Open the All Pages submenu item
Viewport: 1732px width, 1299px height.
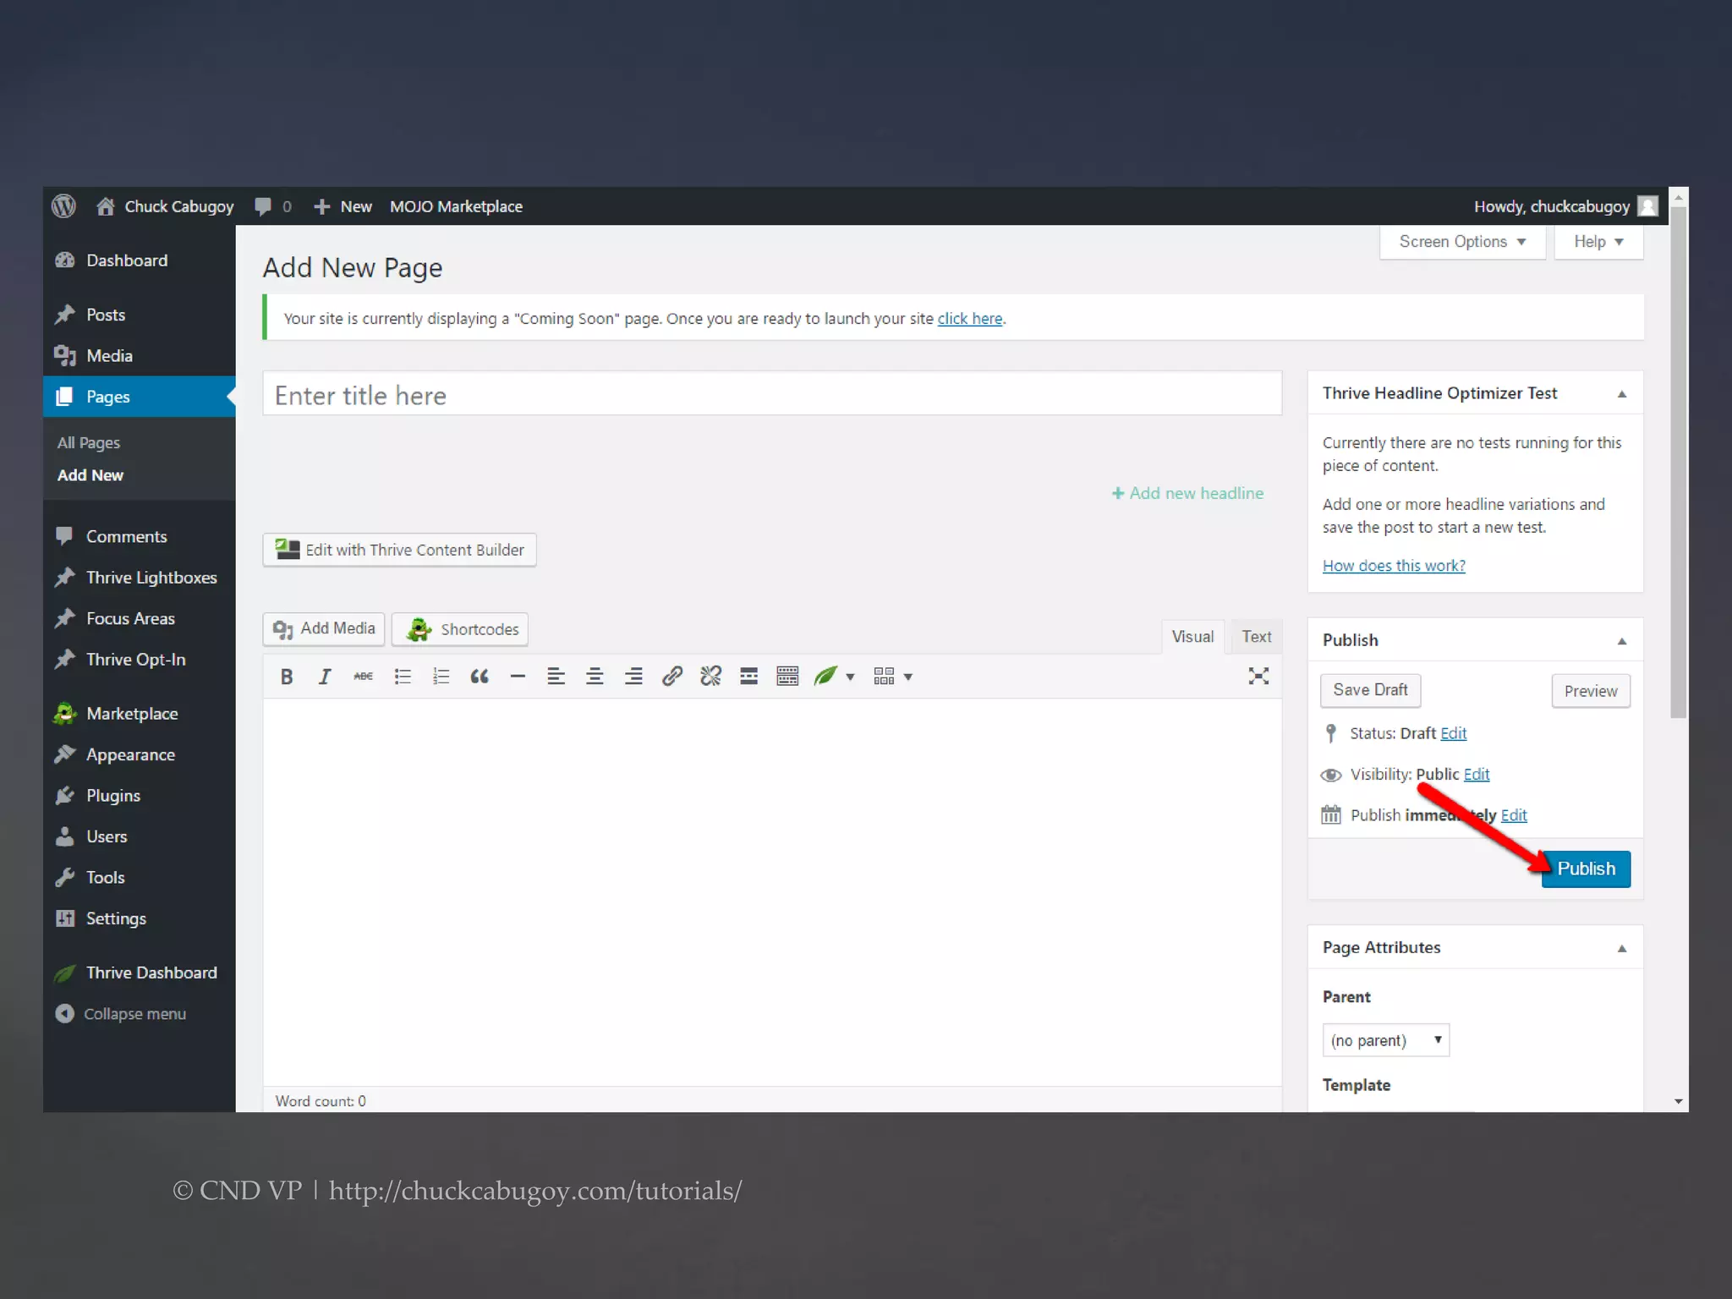click(x=89, y=442)
